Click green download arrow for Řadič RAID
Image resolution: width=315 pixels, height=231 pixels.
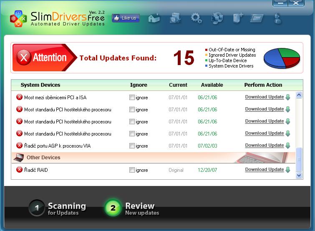(x=288, y=170)
